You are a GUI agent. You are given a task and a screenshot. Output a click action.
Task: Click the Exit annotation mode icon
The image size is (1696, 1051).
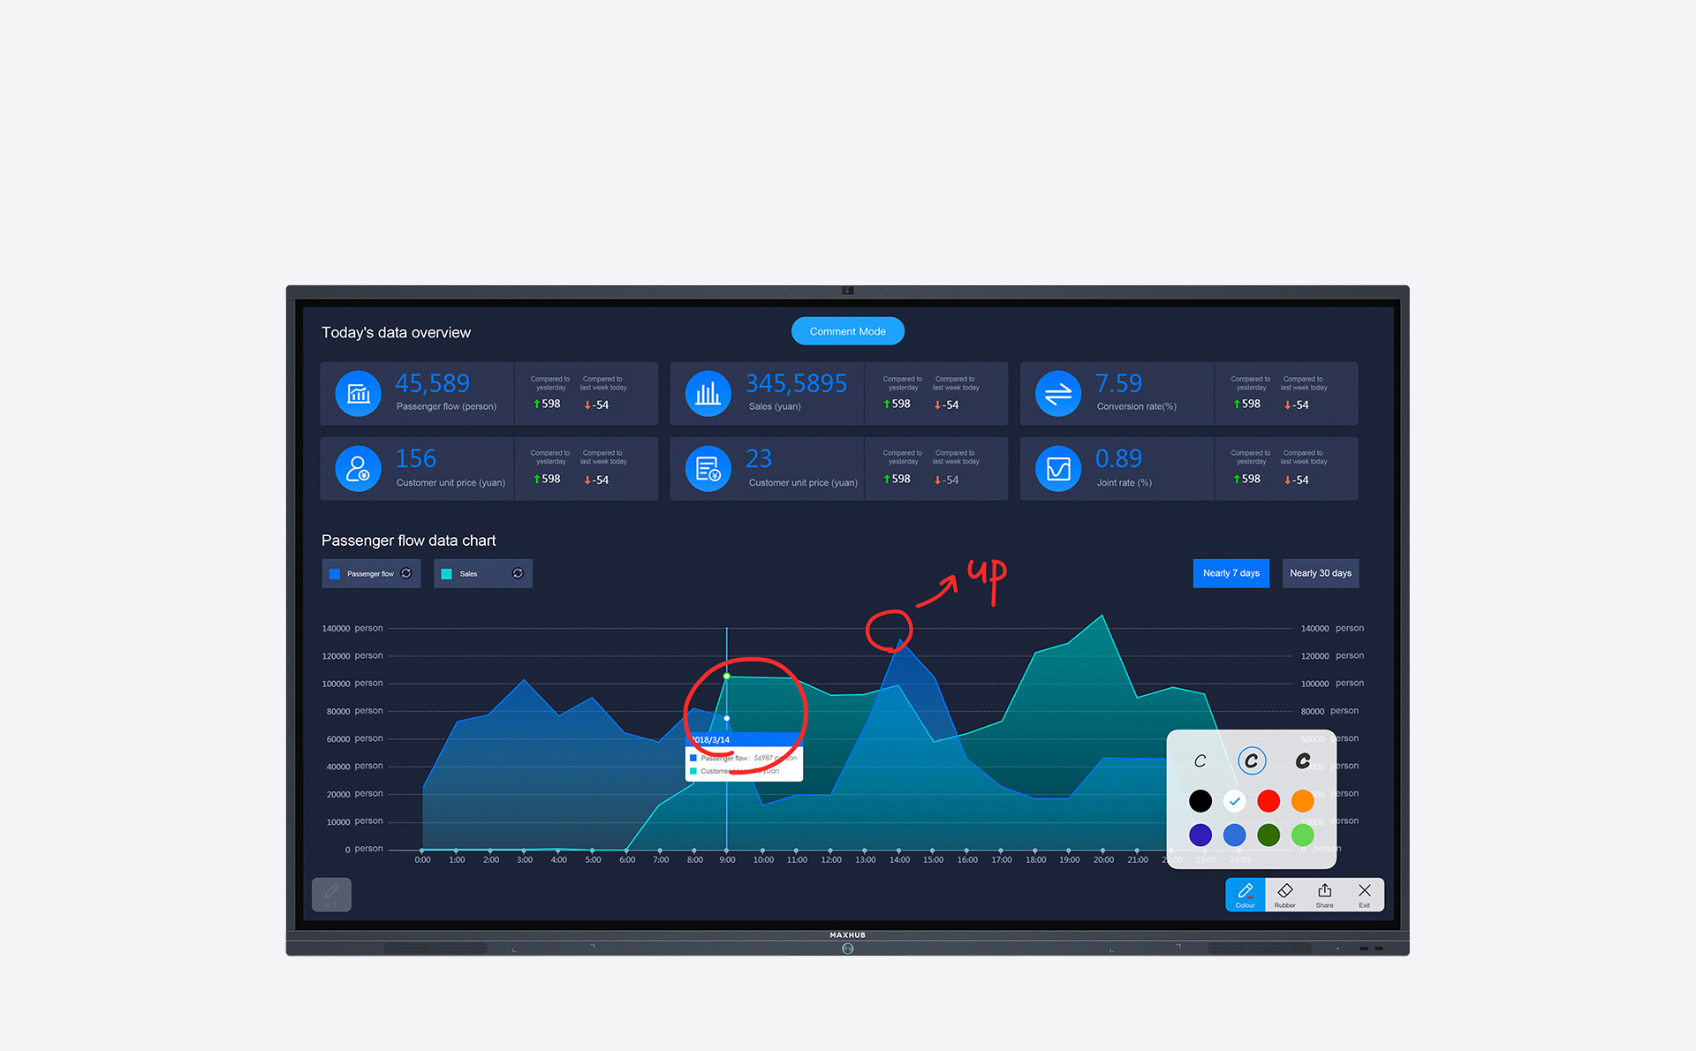pos(1367,896)
